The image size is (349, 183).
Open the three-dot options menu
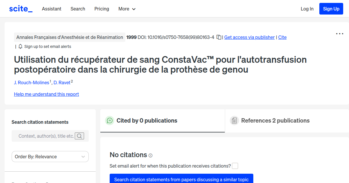point(339,34)
